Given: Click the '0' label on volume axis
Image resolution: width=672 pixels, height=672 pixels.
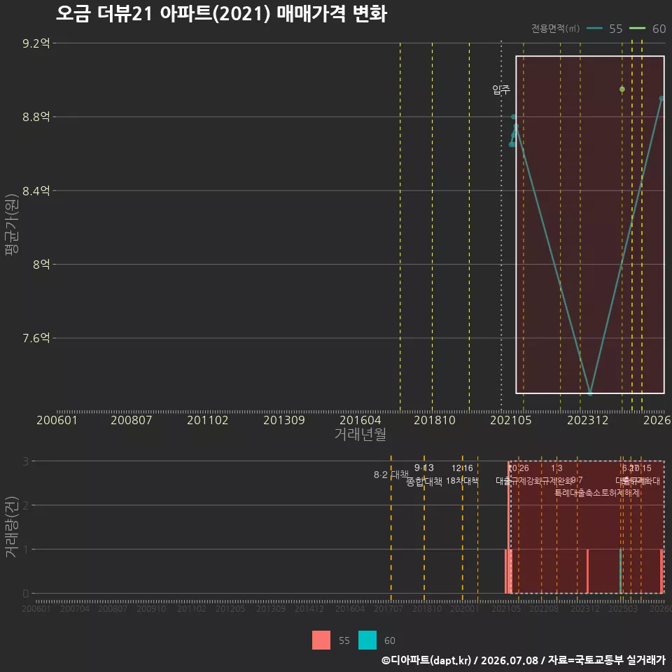Looking at the screenshot, I should (x=26, y=594).
